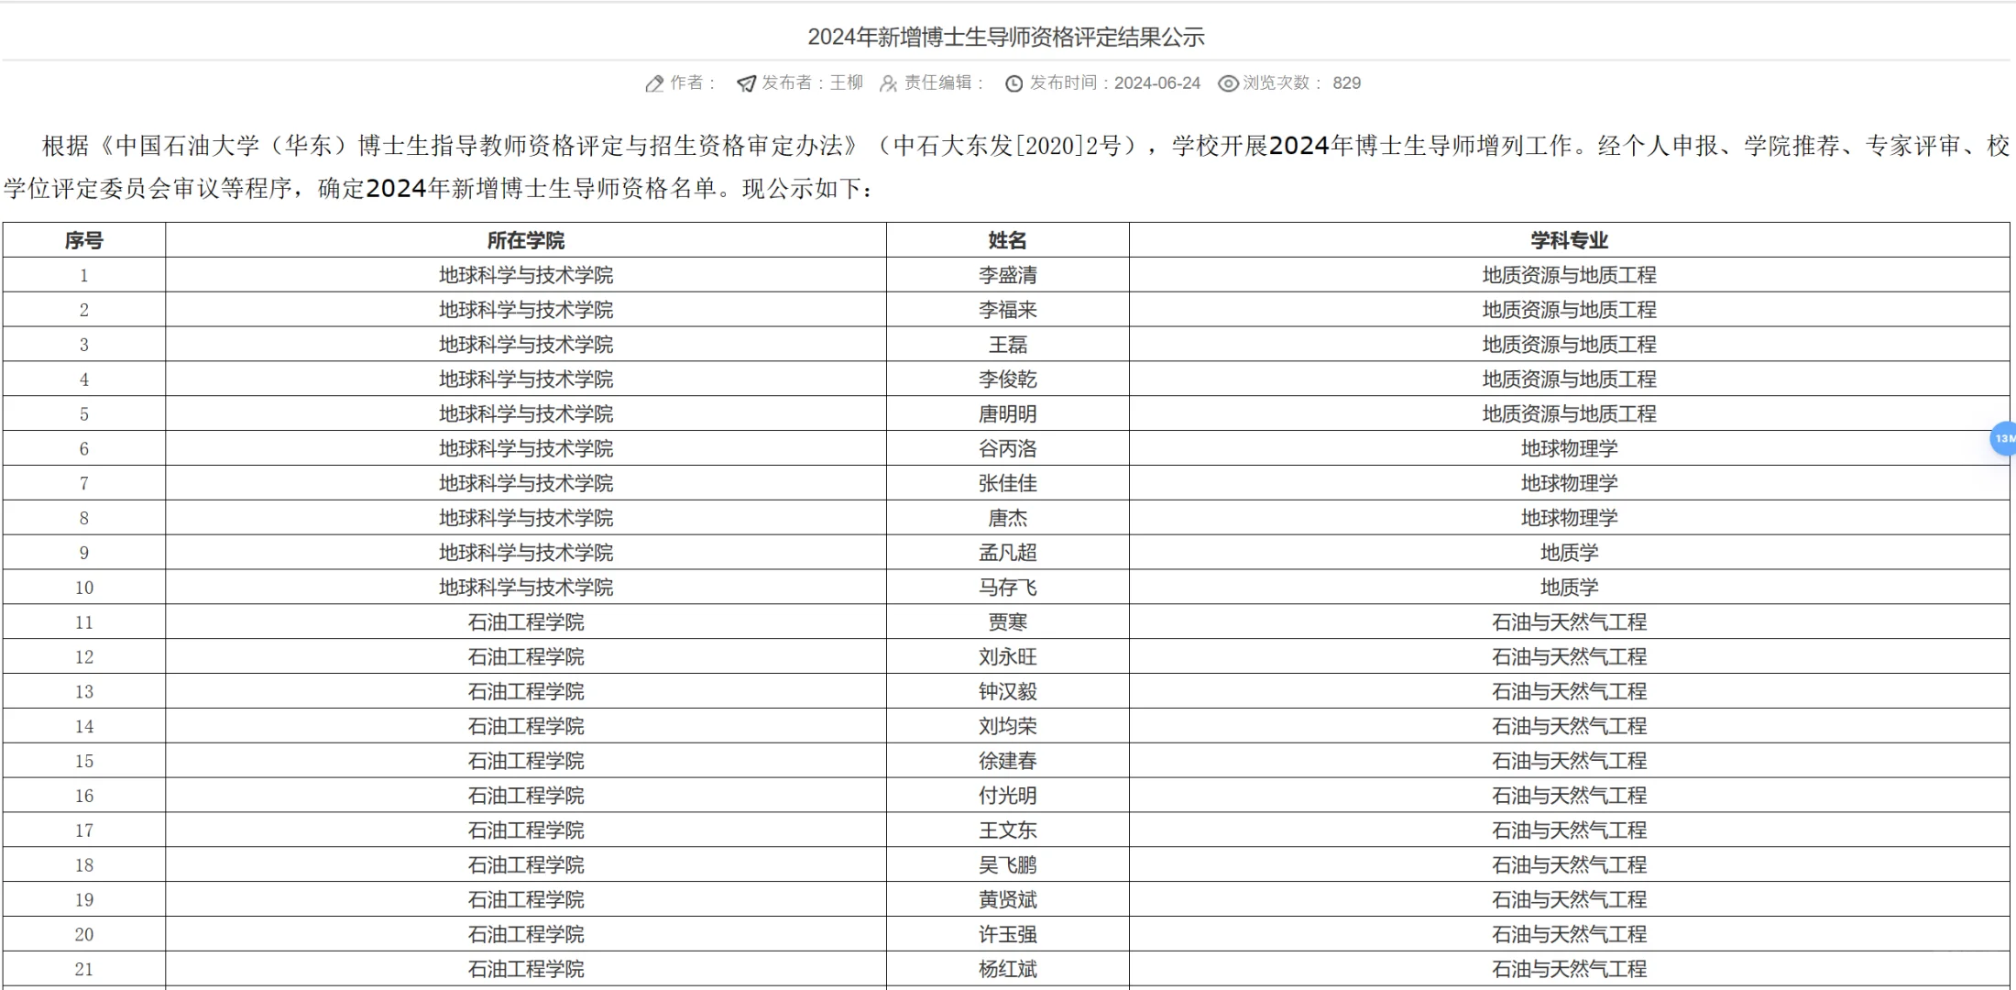Image resolution: width=2016 pixels, height=990 pixels.
Task: Select the name cell 谷丙洛
Action: pos(1008,448)
